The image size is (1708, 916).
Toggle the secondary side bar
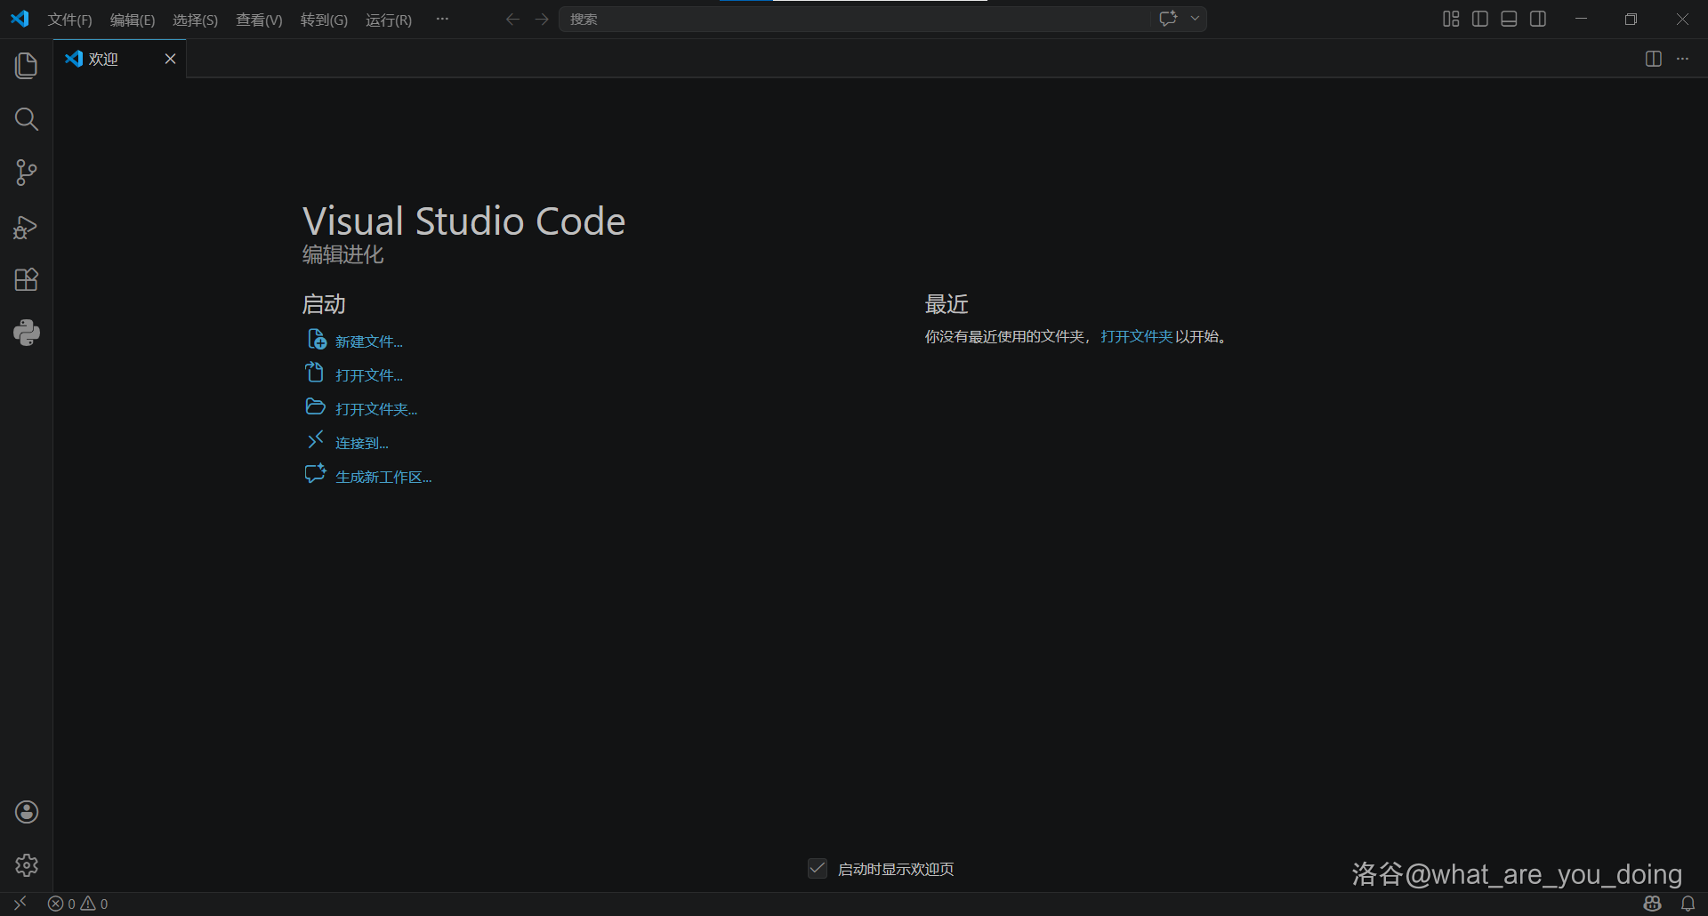point(1538,19)
